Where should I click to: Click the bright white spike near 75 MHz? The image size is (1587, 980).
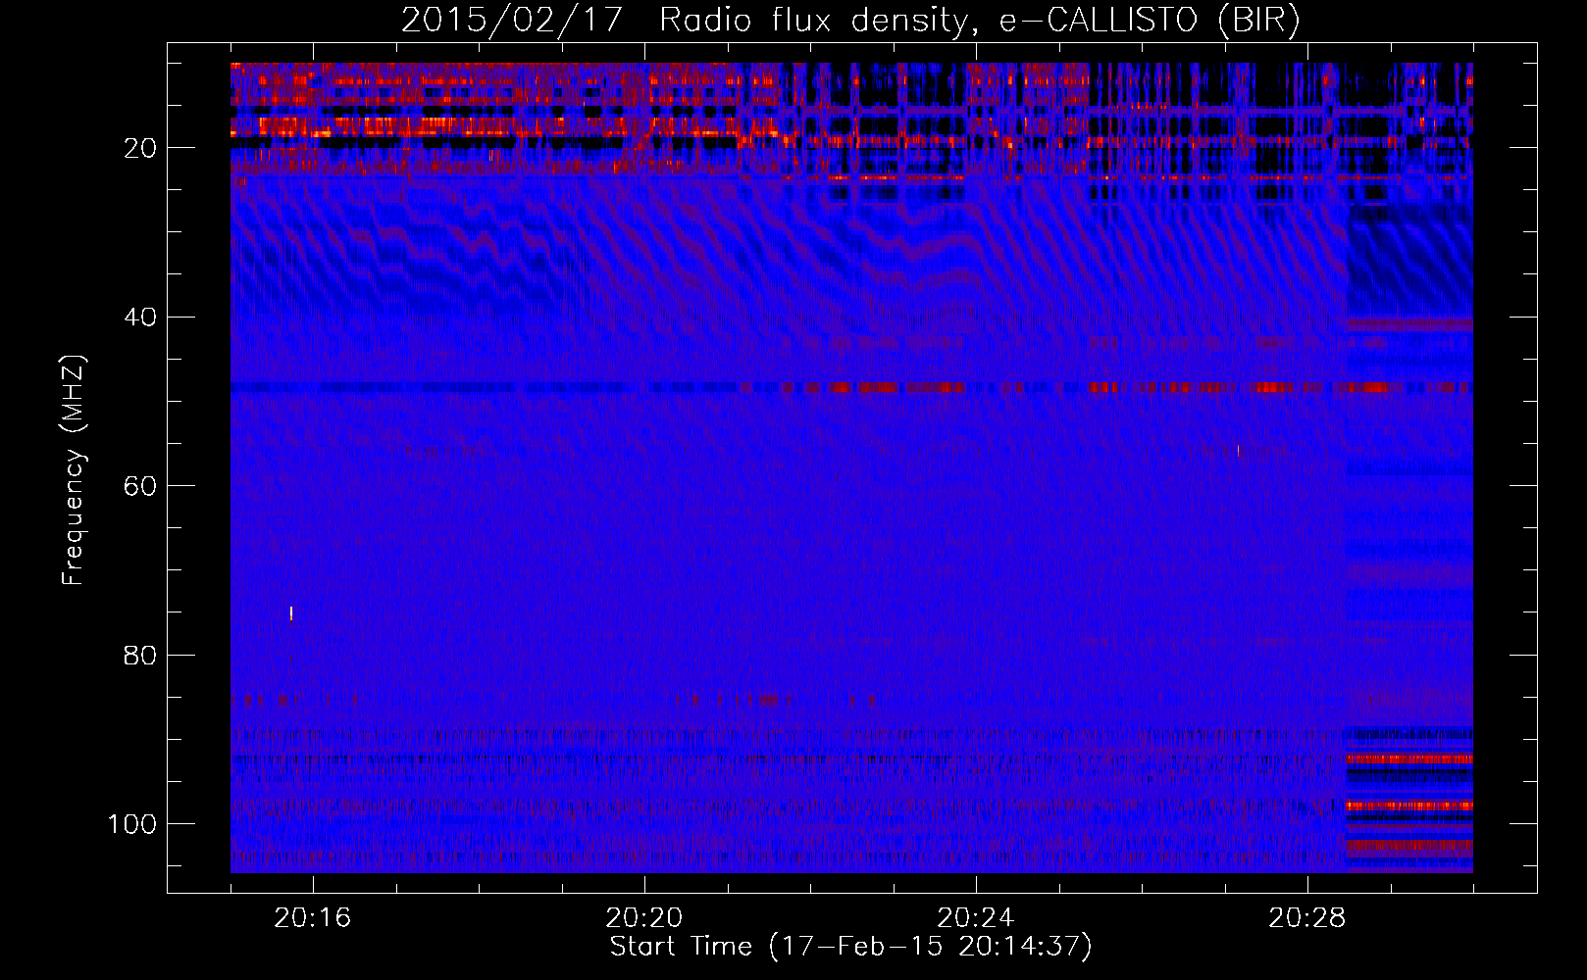(x=291, y=613)
